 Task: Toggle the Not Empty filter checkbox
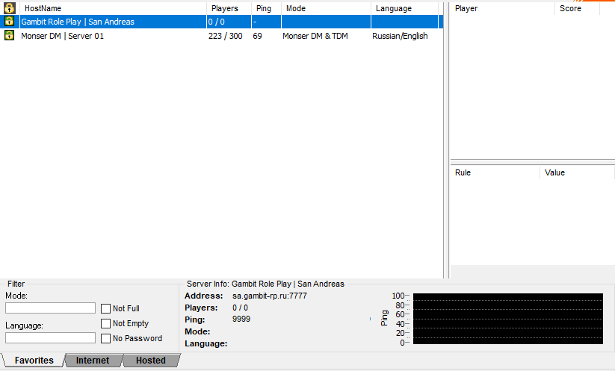pos(106,323)
